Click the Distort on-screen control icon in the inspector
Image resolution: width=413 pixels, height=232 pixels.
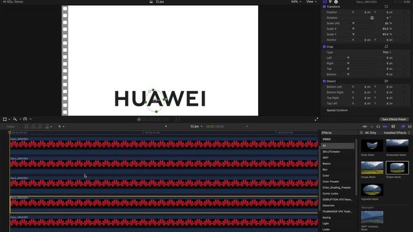(x=386, y=81)
